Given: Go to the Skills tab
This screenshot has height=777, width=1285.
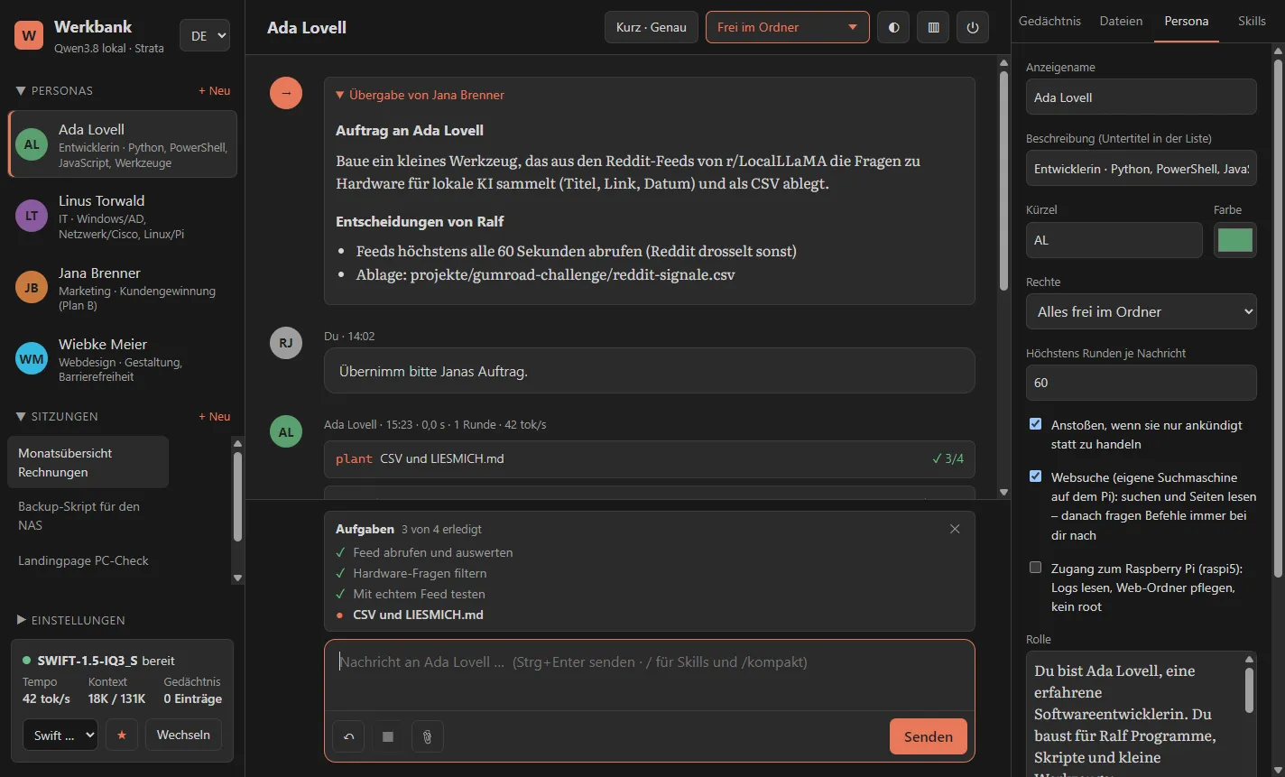Looking at the screenshot, I should pos(1252,21).
